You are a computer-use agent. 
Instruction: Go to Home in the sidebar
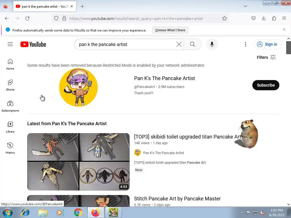click(x=10, y=64)
